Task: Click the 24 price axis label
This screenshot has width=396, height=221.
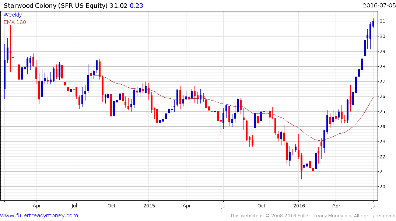Action: (382, 127)
